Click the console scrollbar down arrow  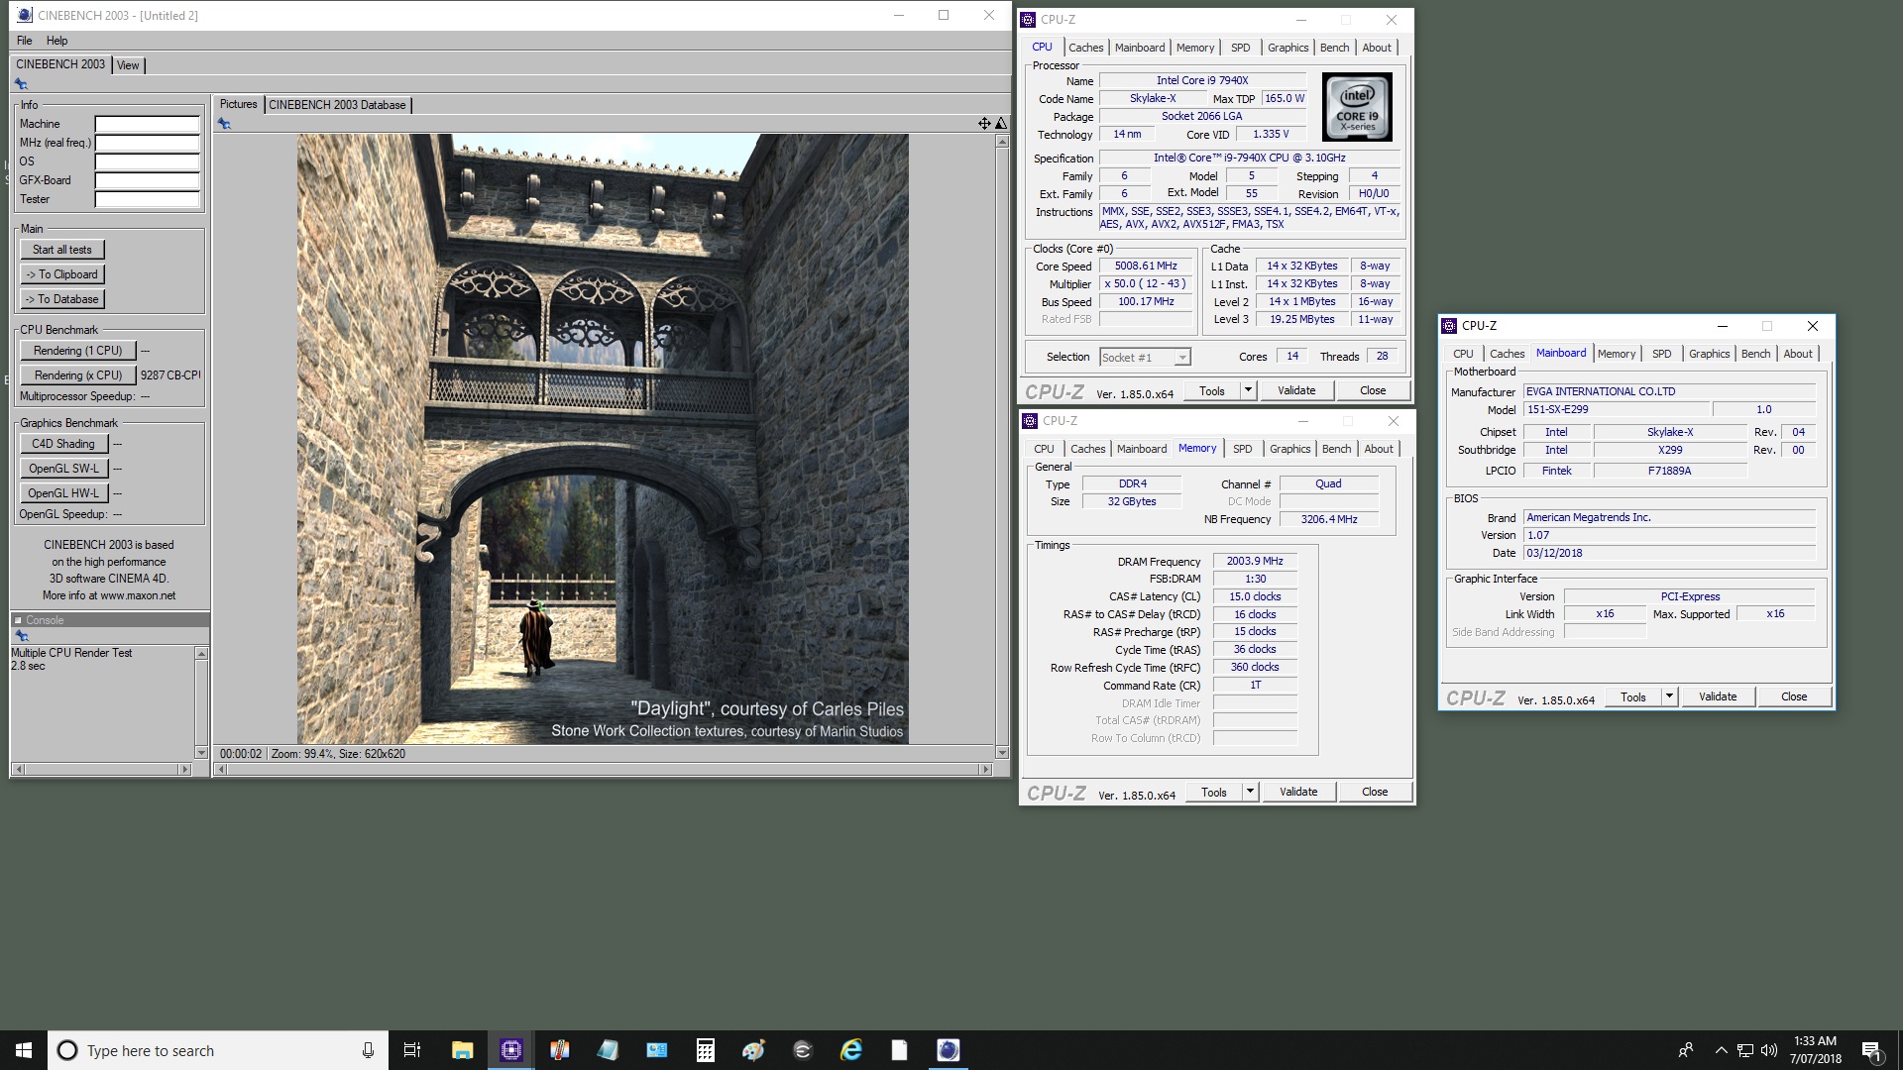(x=201, y=753)
